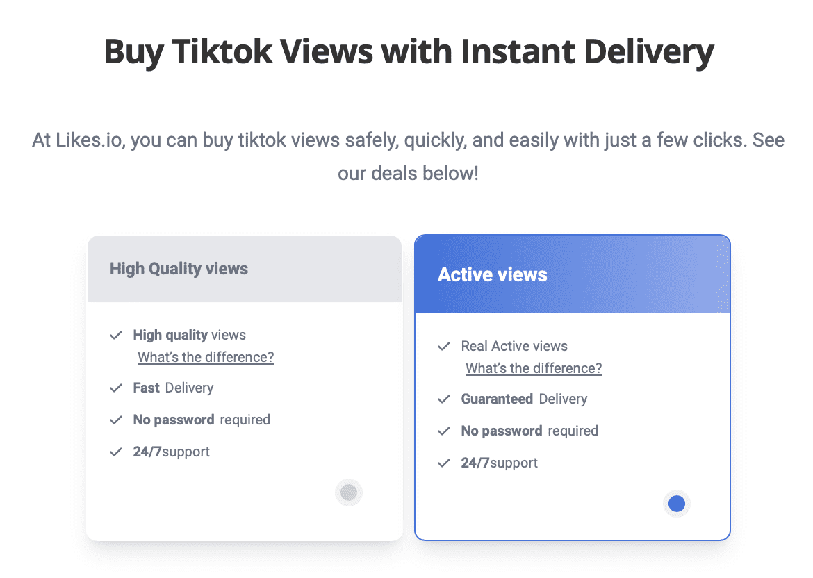
Task: Click 24/7 support checkmark in High Quality card
Action: (x=116, y=452)
